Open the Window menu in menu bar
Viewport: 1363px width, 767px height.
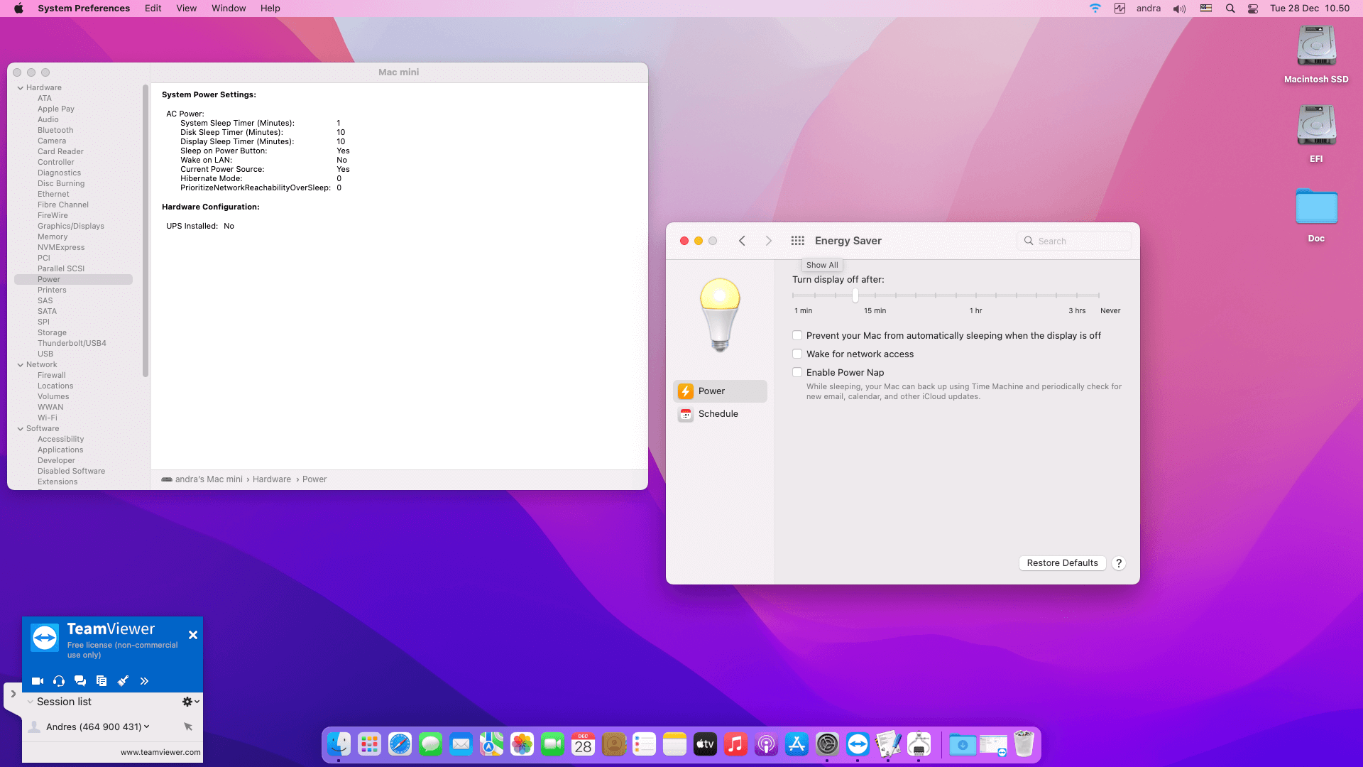(229, 9)
